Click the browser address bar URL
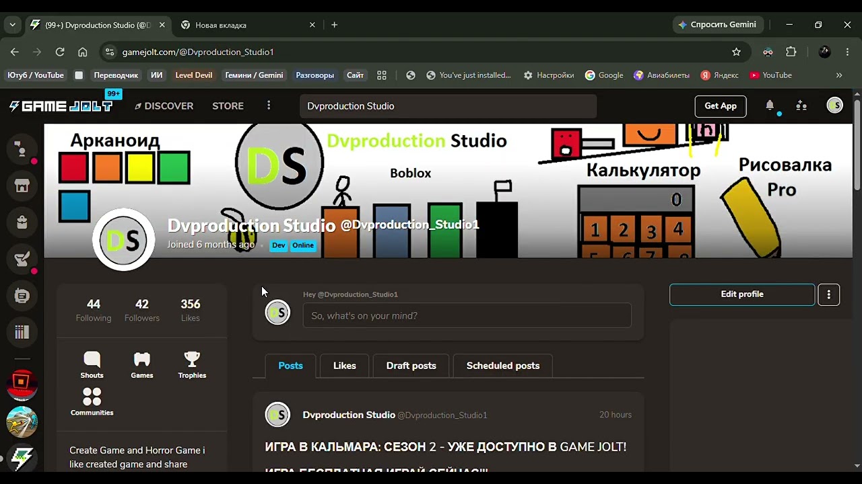 click(x=198, y=52)
